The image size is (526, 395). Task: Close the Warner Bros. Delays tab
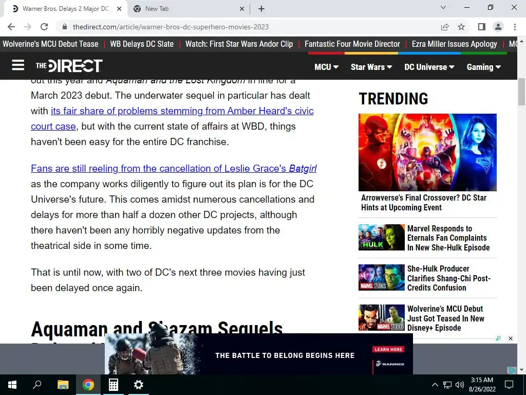click(x=119, y=9)
